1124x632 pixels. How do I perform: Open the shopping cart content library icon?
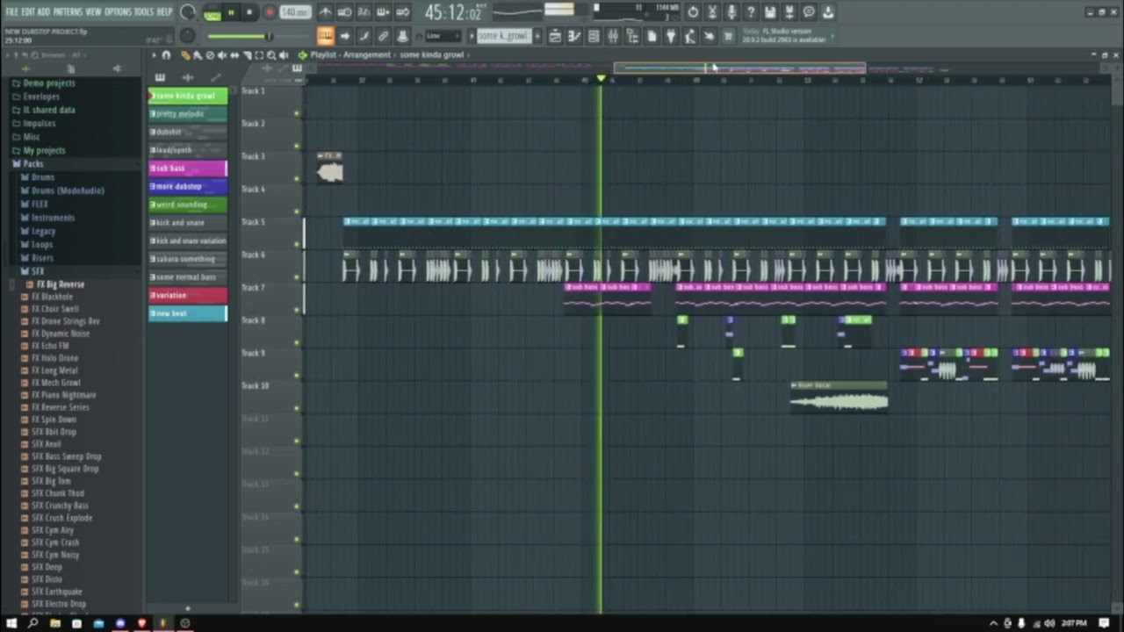point(727,36)
